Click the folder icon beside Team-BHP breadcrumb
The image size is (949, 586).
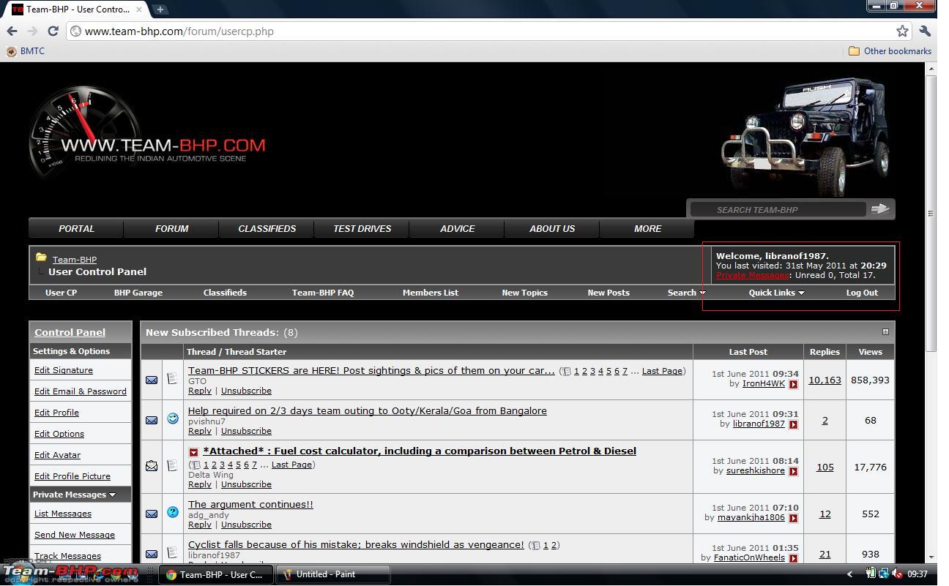click(x=41, y=258)
